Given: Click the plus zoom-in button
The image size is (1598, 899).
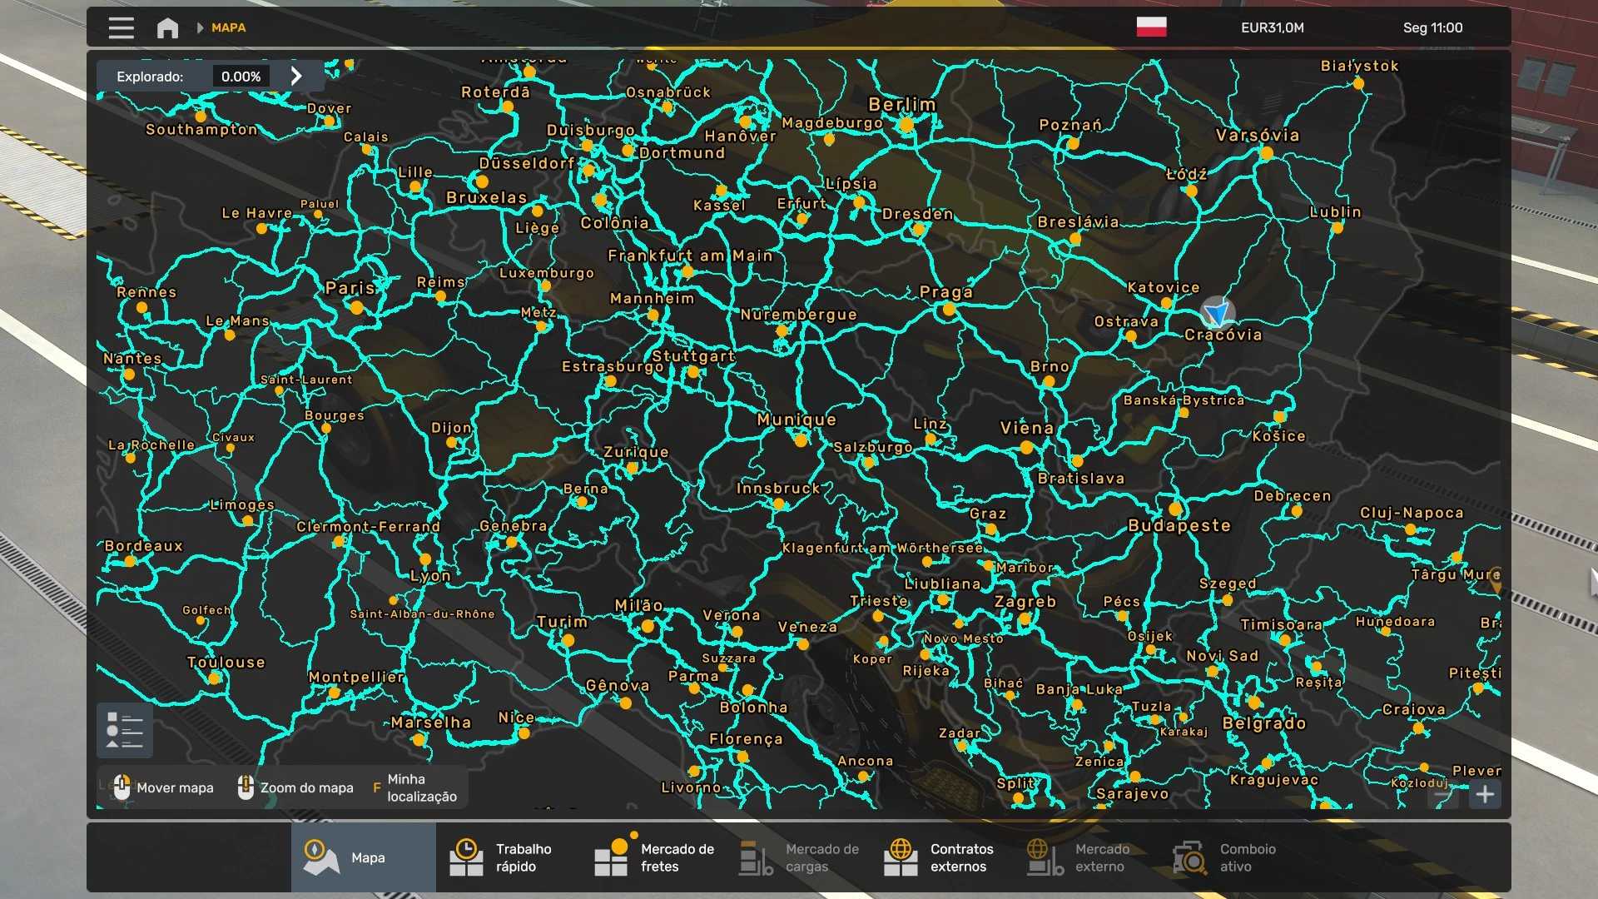Looking at the screenshot, I should tap(1485, 795).
